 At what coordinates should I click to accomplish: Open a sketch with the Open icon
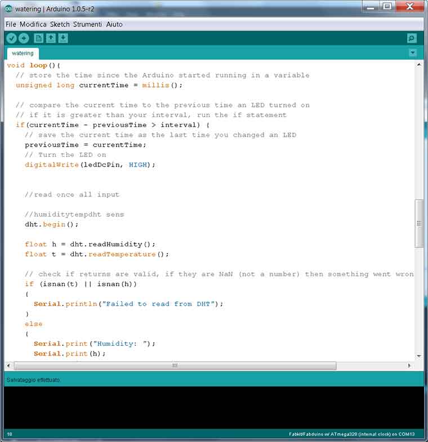point(51,38)
